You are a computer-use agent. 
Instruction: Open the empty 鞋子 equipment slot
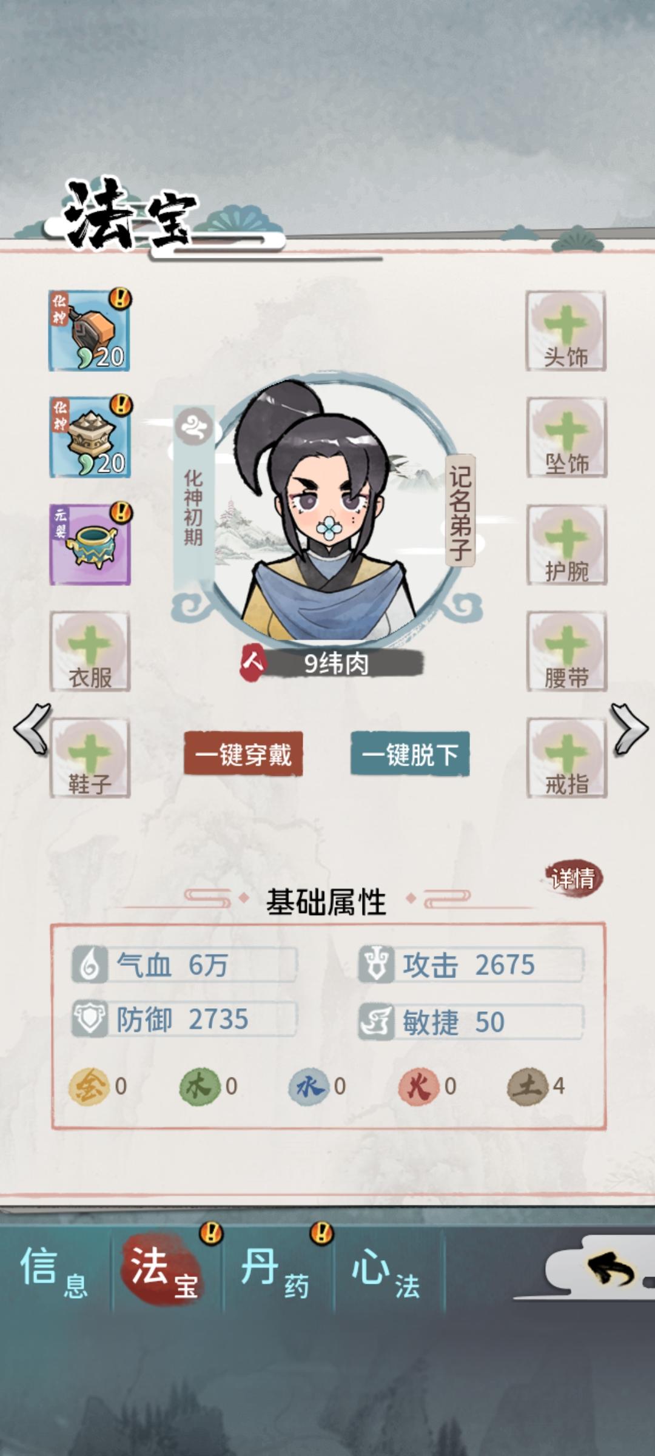[x=90, y=758]
